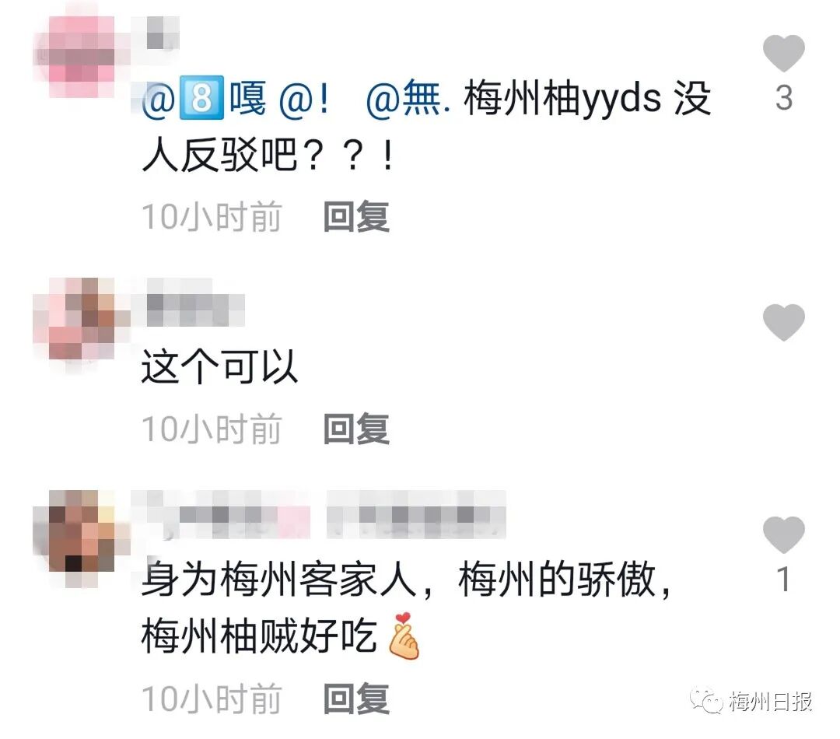840x739 pixels.
Task: Tap the finger-heart emoji after 贼好吃
Action: pos(403,636)
